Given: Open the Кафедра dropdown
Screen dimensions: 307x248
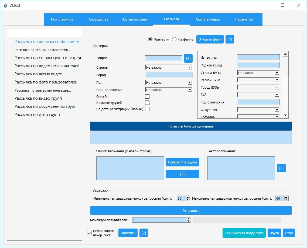Looking at the screenshot, I should point(258,117).
